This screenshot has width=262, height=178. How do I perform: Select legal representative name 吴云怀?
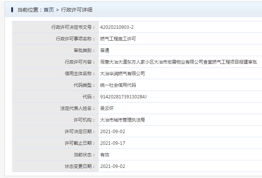coord(107,108)
